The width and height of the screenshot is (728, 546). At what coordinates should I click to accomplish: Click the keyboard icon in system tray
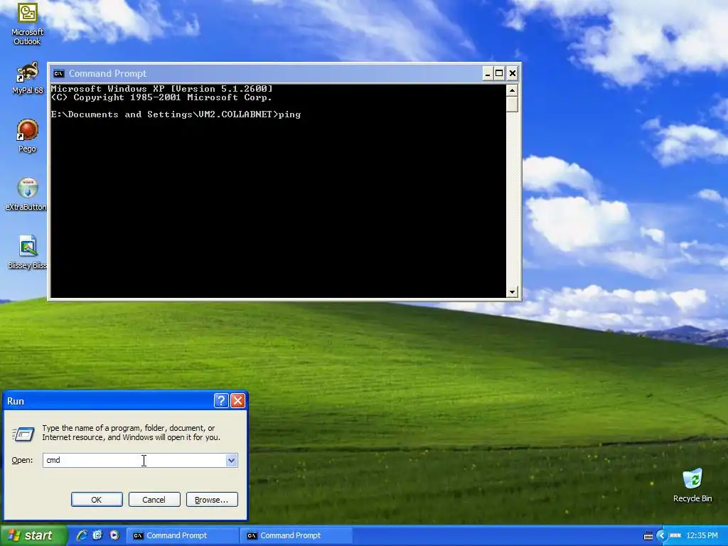coord(648,536)
